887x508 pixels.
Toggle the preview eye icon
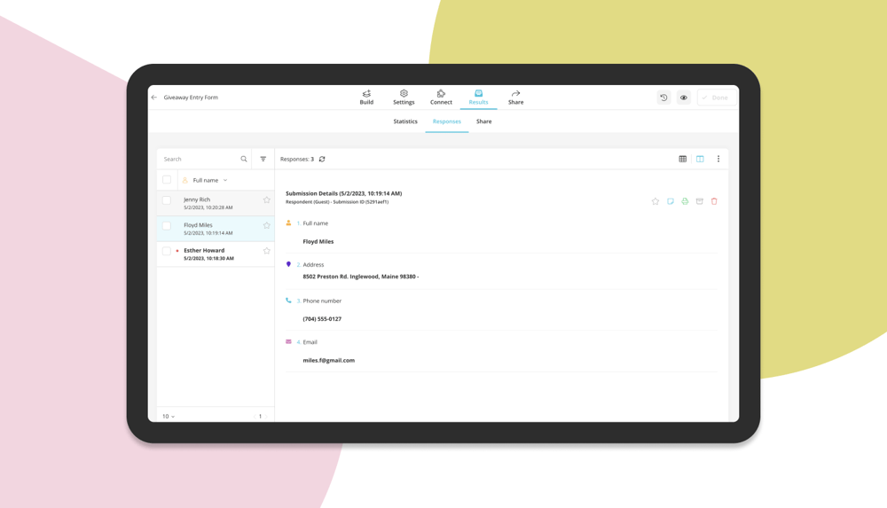coord(684,98)
